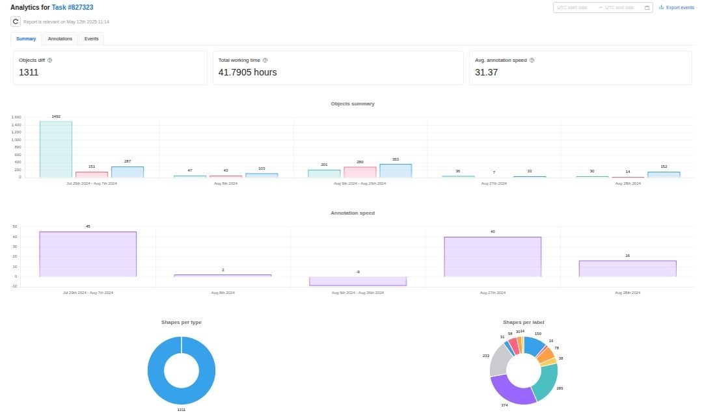Open the Avg. annotation speed help icon
This screenshot has height=413, width=702.
(532, 60)
